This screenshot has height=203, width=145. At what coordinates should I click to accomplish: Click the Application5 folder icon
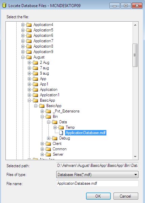click(29, 30)
